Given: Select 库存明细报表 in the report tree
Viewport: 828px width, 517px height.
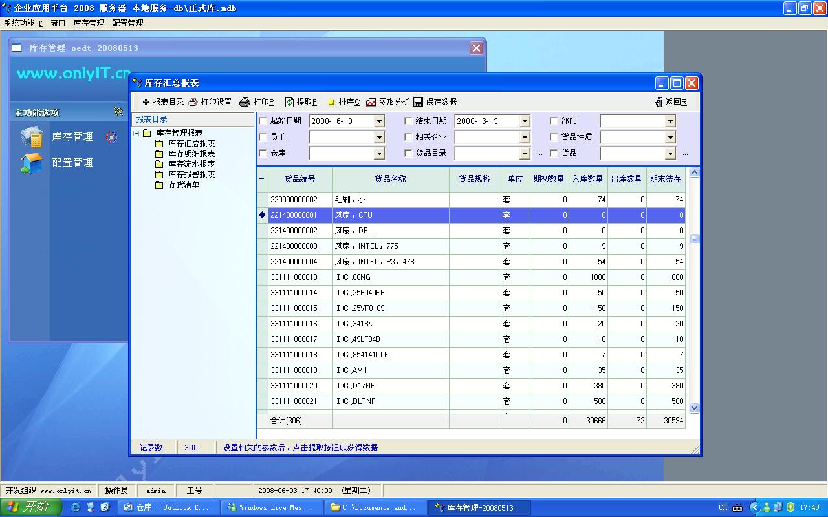Looking at the screenshot, I should click(x=191, y=154).
